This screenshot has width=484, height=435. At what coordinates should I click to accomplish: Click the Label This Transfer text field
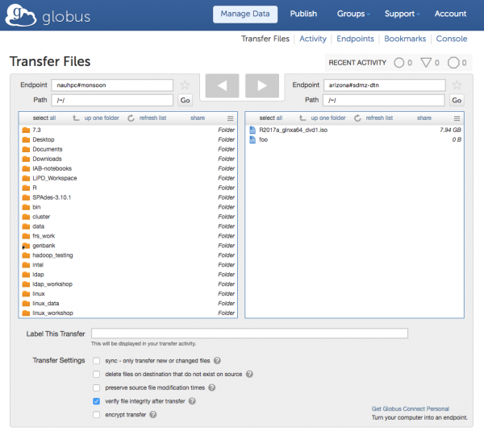[249, 333]
